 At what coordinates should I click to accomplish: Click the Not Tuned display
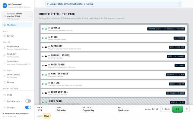180,66
